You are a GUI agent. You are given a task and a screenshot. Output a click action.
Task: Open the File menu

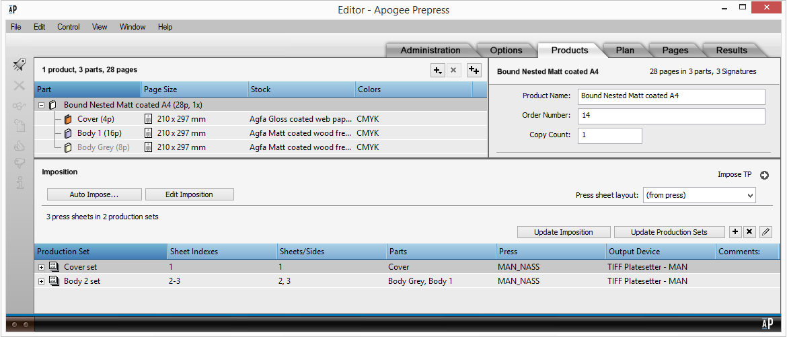(15, 27)
